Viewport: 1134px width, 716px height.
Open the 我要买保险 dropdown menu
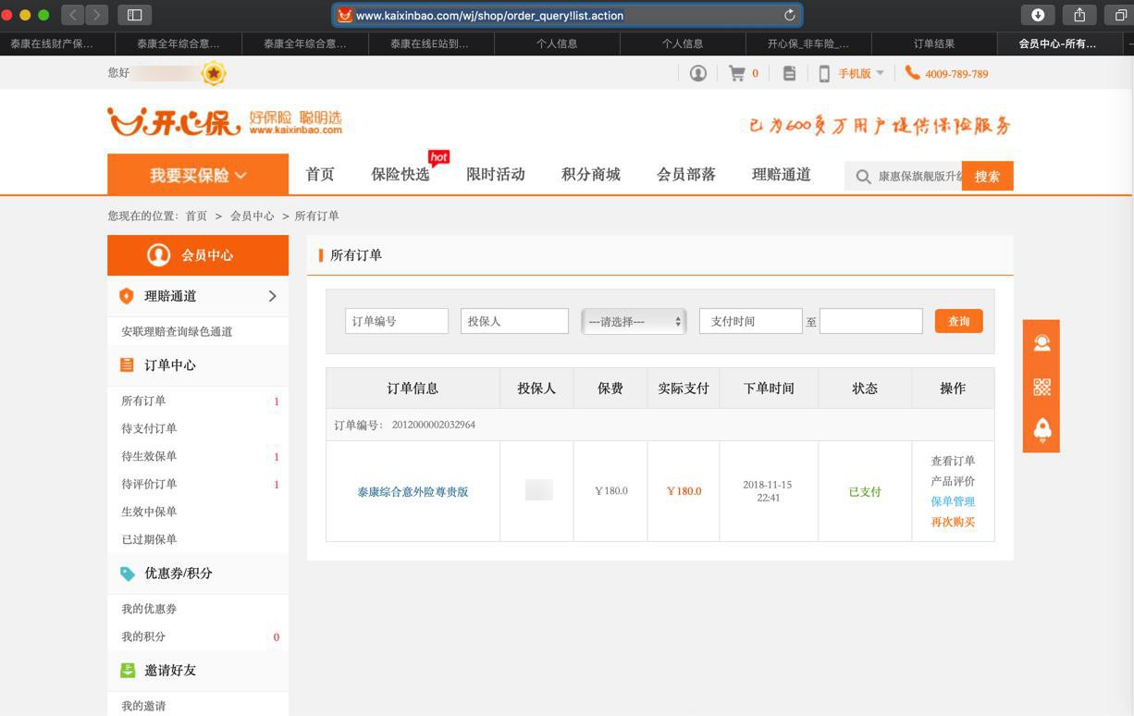click(198, 174)
